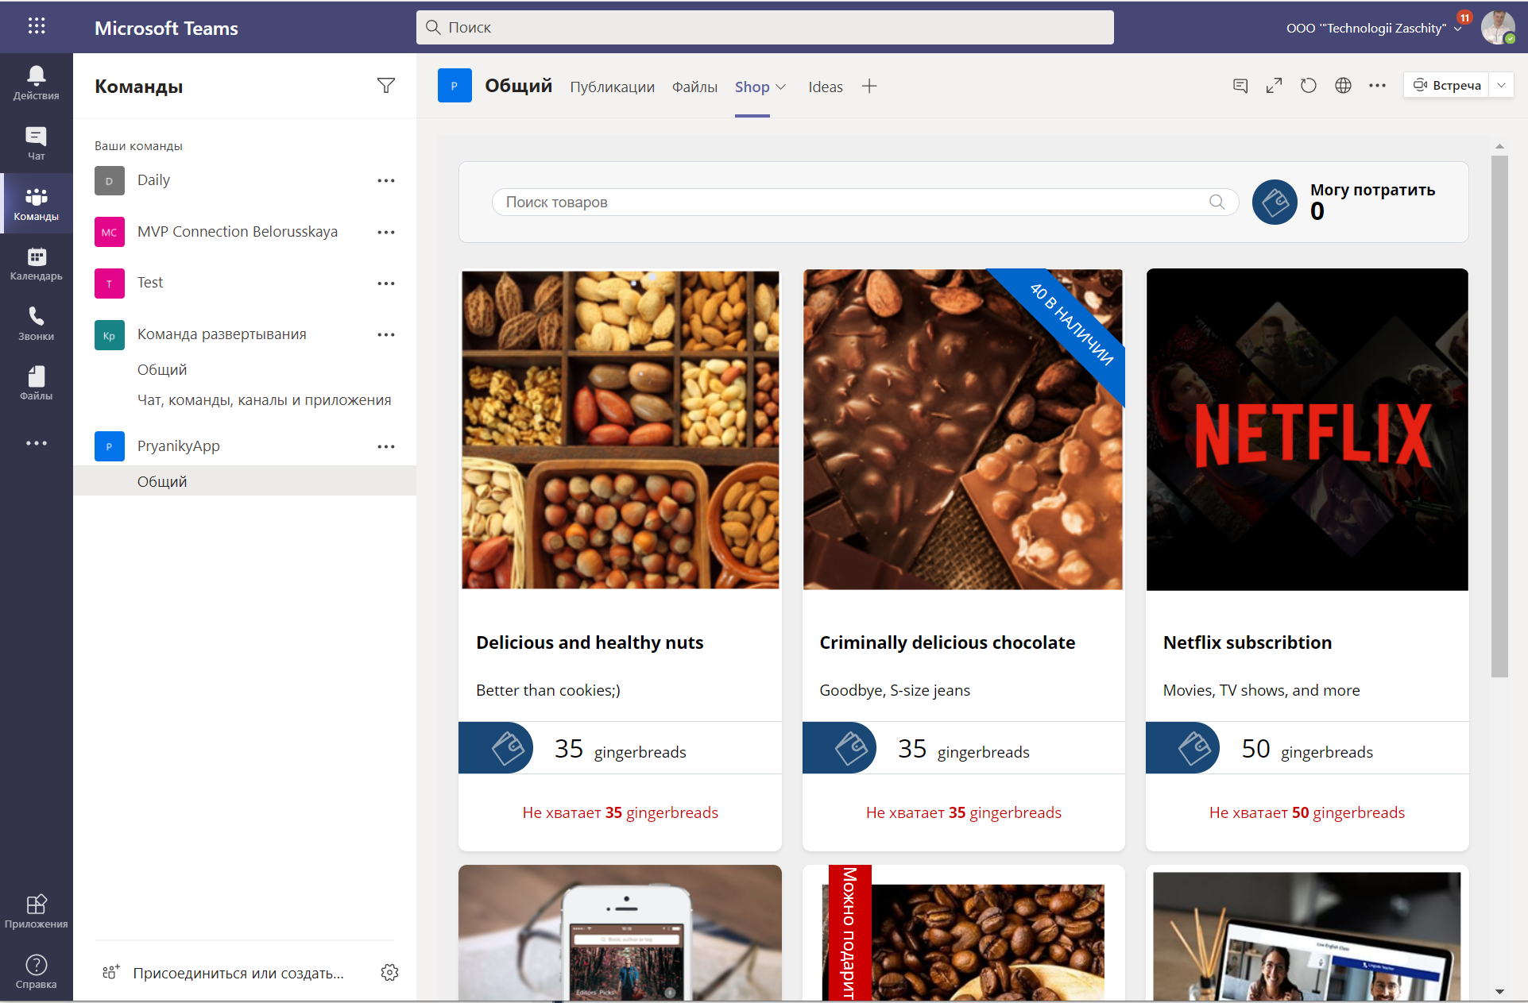The height and width of the screenshot is (1003, 1528).
Task: Open the Calendar (Календарь) sidebar icon
Action: coord(37,264)
